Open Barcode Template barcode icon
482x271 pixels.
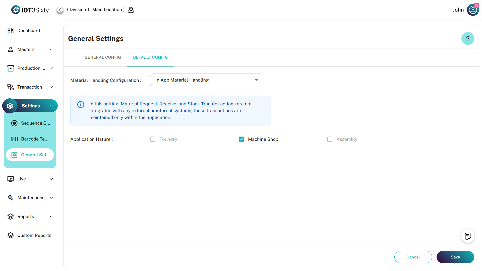(x=14, y=139)
